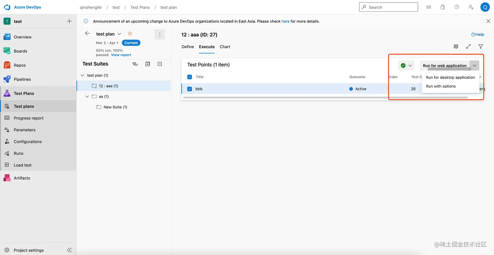Open column options icon
Image resolution: width=494 pixels, height=255 pixels.
(x=456, y=47)
